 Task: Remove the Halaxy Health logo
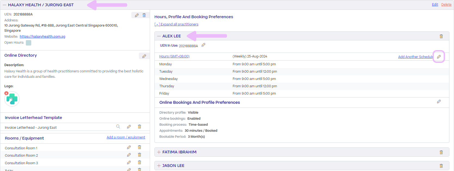pyautogui.click(x=7, y=93)
